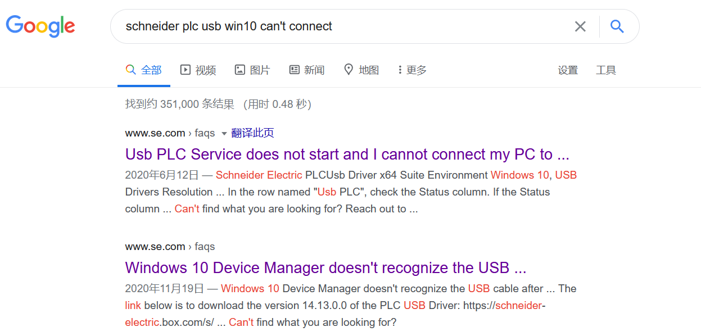Click inside the search query text field
701x336 pixels.
[x=337, y=26]
